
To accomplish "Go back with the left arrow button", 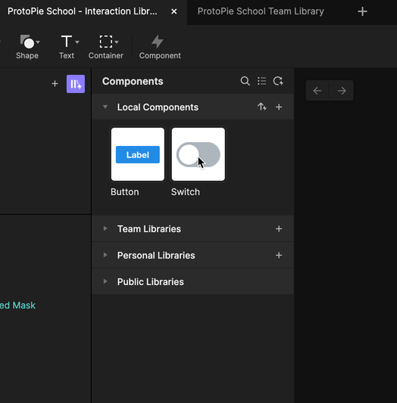I will (x=317, y=91).
